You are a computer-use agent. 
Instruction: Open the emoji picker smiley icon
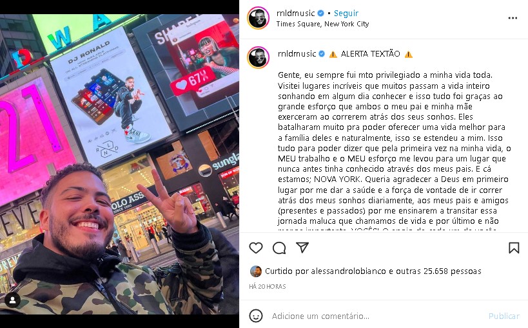[256, 316]
